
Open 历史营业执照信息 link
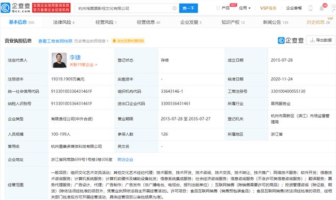(91, 41)
